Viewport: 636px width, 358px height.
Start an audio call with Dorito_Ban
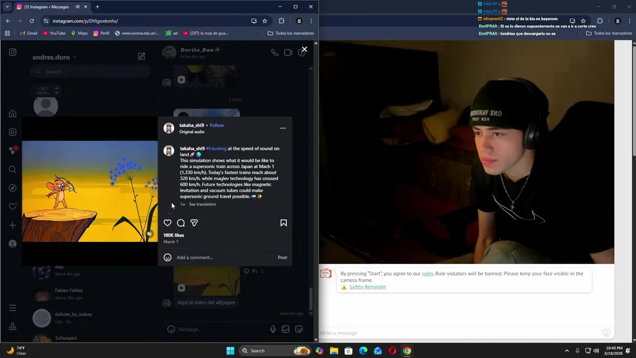pos(275,53)
